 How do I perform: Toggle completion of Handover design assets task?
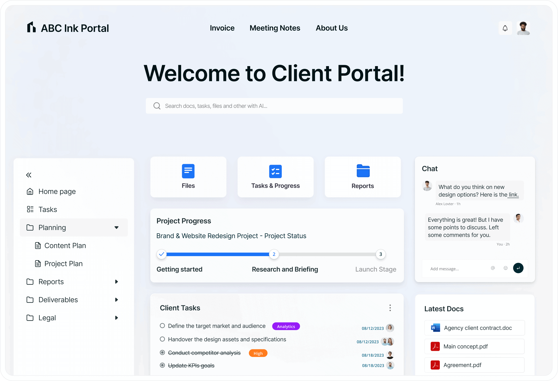point(162,339)
